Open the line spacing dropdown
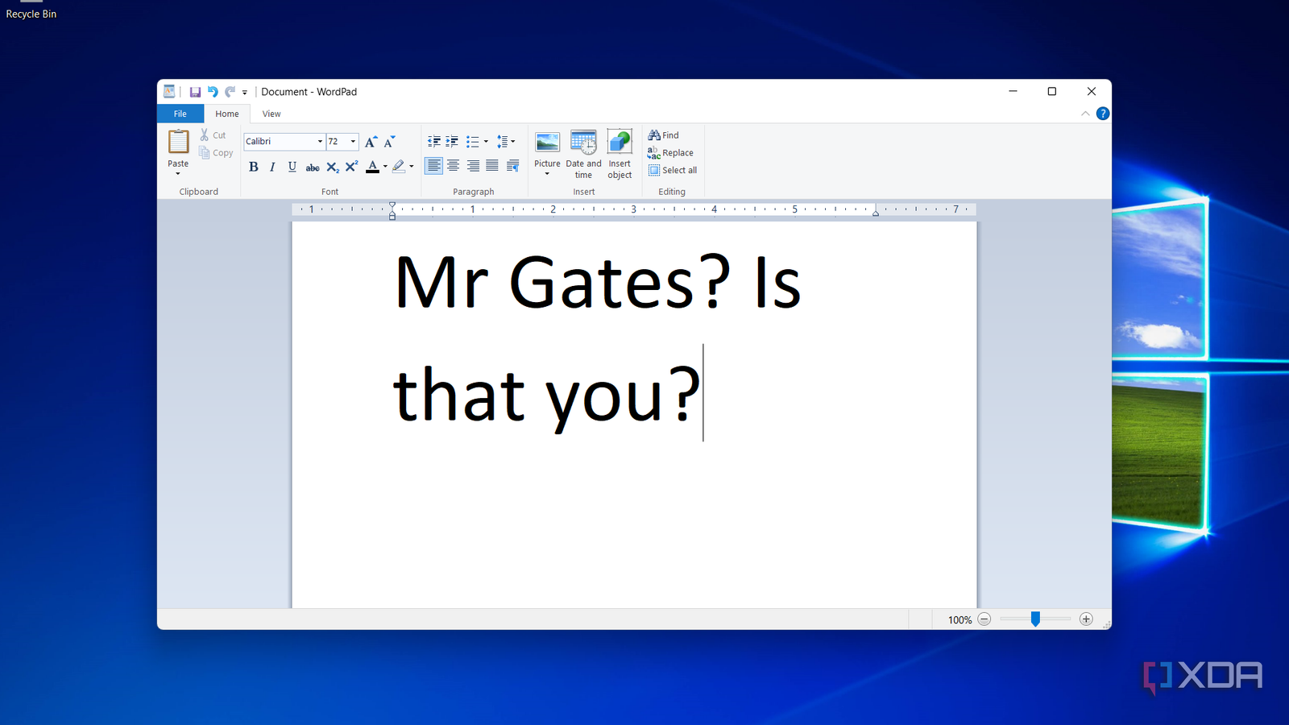The width and height of the screenshot is (1289, 725). (506, 141)
